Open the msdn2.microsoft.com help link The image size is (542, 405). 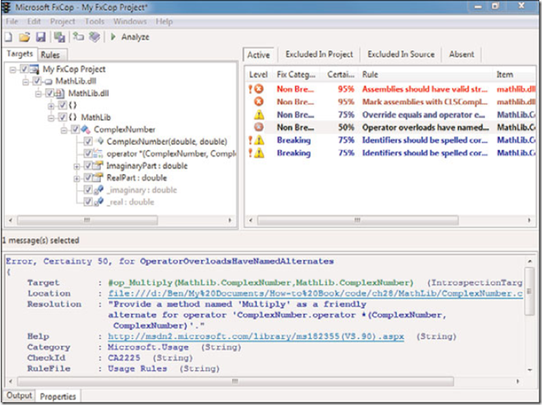[256, 336]
